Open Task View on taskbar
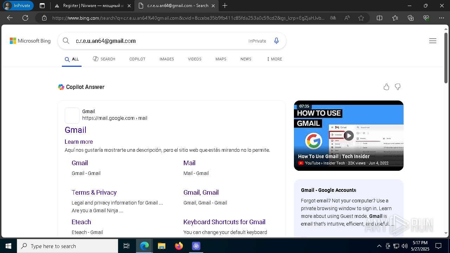Viewport: 450px width, 253px height. [127, 246]
